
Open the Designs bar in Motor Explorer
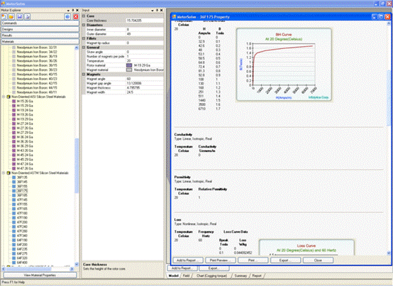40,29
